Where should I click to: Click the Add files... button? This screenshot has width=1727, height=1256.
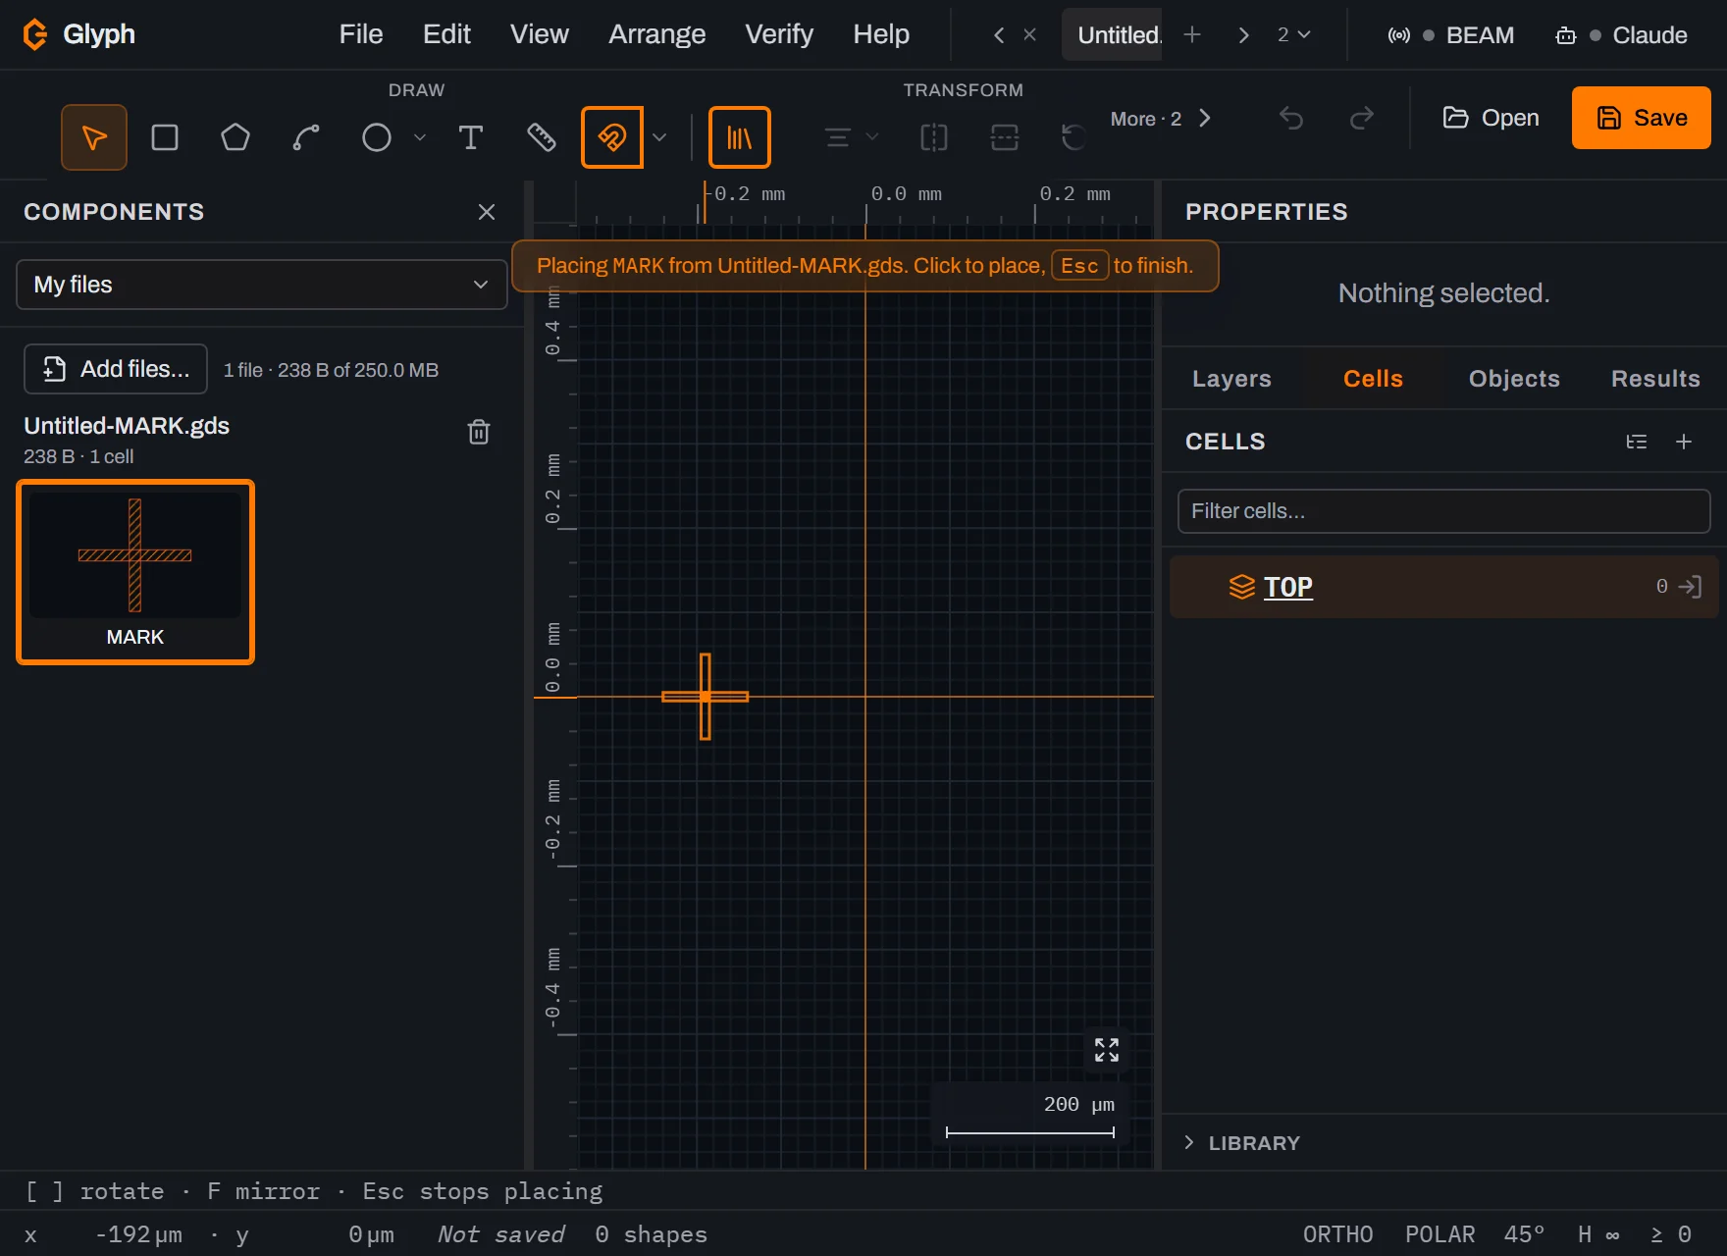[x=116, y=369]
